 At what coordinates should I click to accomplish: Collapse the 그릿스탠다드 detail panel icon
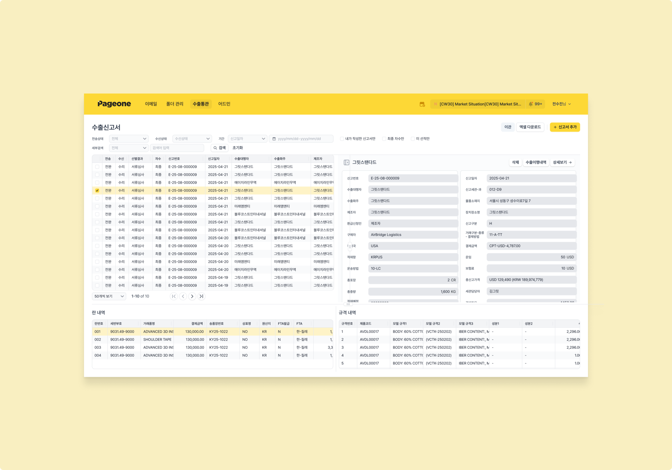coord(346,162)
